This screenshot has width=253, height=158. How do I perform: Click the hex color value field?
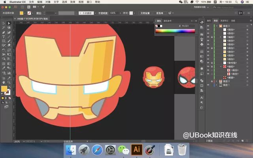pos(187,26)
